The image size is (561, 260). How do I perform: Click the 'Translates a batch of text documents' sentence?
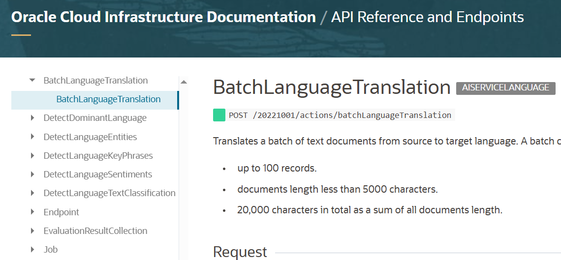[x=387, y=141]
